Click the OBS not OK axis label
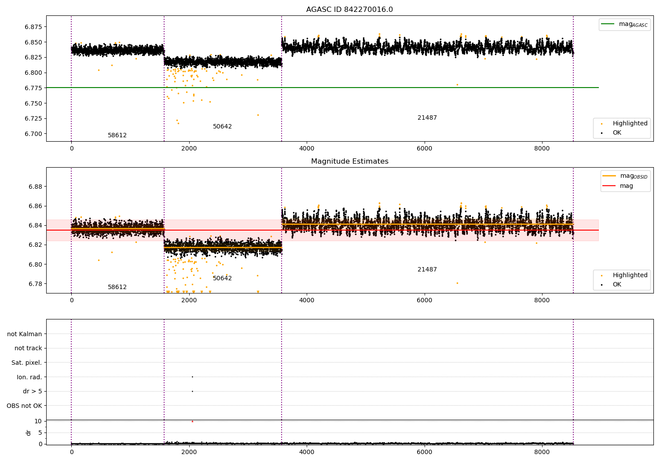Screen dimensions: 660x462 point(24,406)
